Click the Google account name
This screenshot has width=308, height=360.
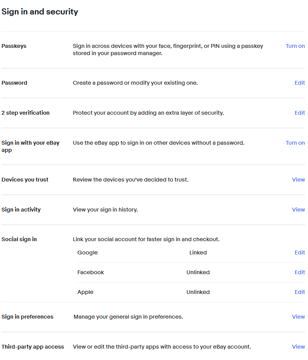point(87,253)
